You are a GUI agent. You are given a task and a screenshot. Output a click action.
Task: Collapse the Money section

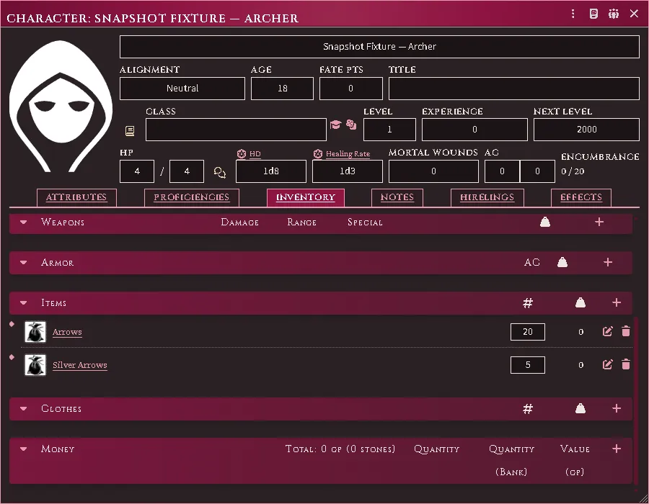point(24,449)
